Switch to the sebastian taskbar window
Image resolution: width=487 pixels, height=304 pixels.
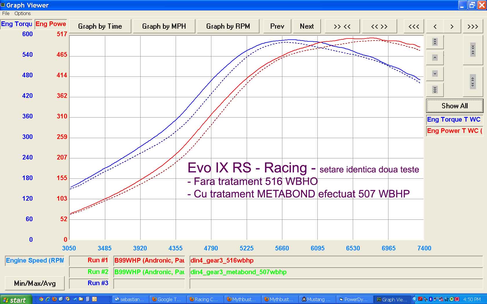pos(130,299)
